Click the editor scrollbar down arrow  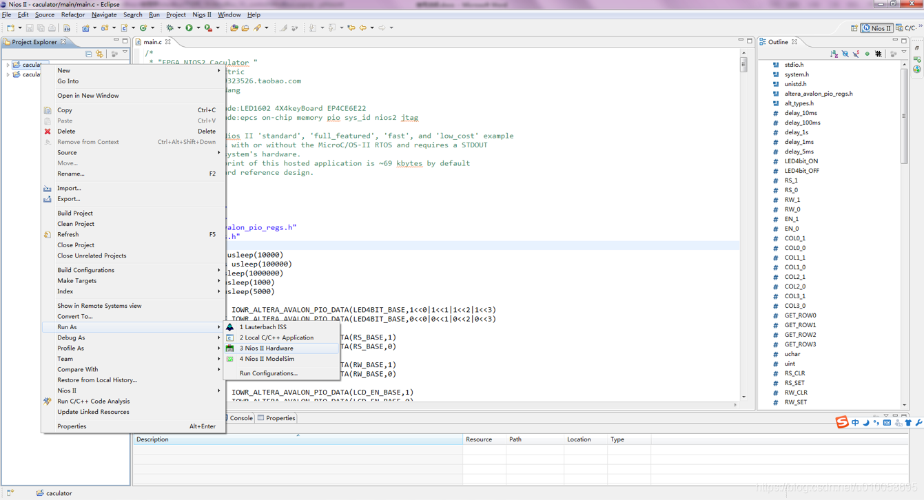[x=743, y=397]
